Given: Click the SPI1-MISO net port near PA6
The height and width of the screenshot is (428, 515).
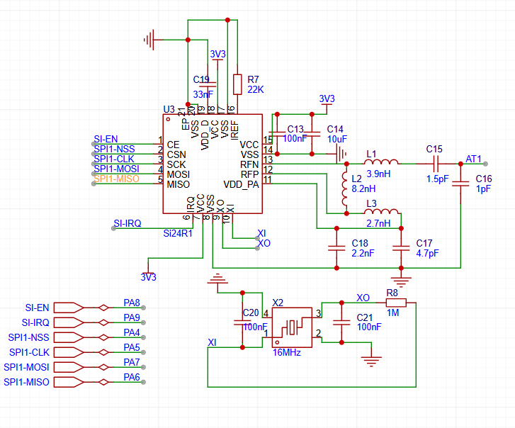Looking at the screenshot, I should (78, 383).
